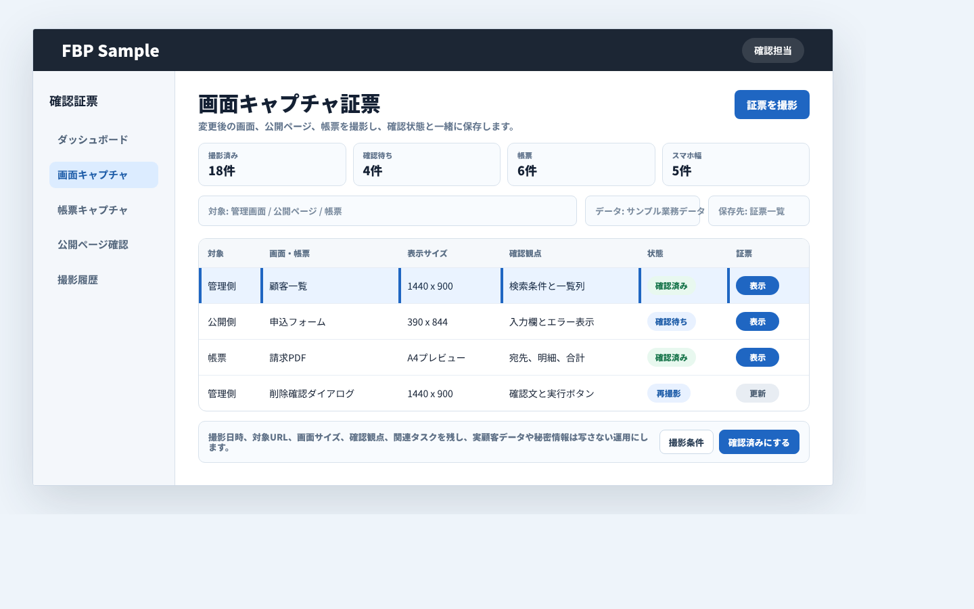Click the 確認済みにする button

coord(759,443)
